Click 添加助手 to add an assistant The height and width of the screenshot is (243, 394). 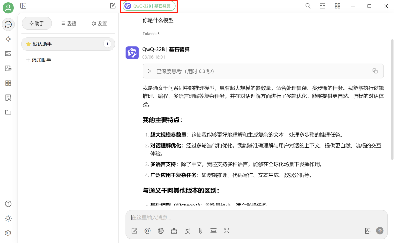tap(39, 60)
